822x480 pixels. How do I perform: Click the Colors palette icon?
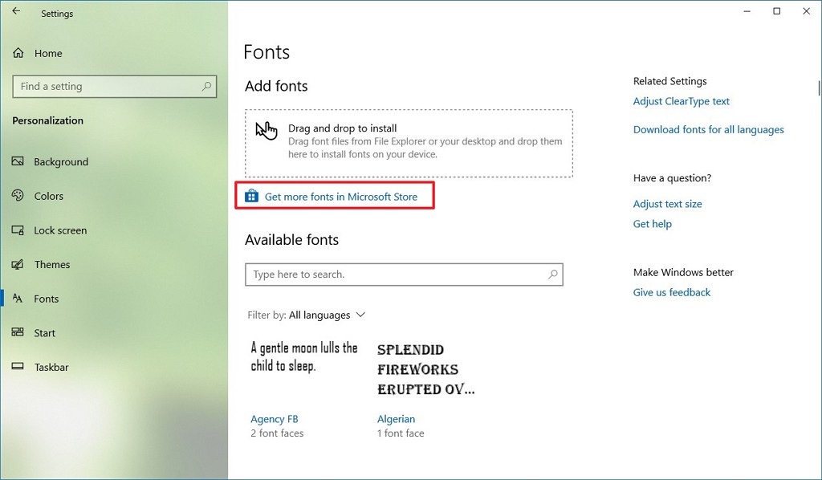click(18, 196)
